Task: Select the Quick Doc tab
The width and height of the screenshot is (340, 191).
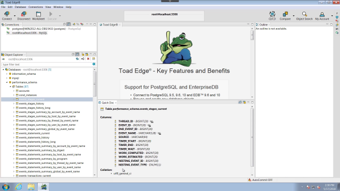Action: (107, 102)
